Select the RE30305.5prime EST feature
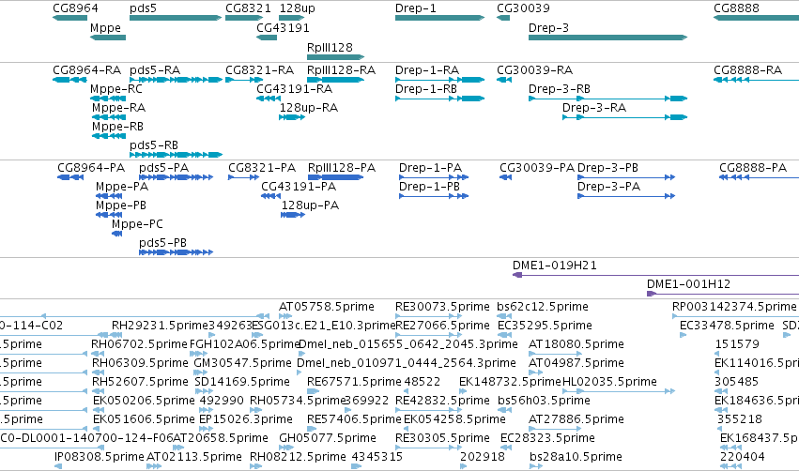799x471 pixels. click(x=428, y=448)
